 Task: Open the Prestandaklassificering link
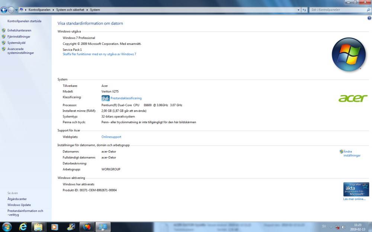(x=126, y=98)
